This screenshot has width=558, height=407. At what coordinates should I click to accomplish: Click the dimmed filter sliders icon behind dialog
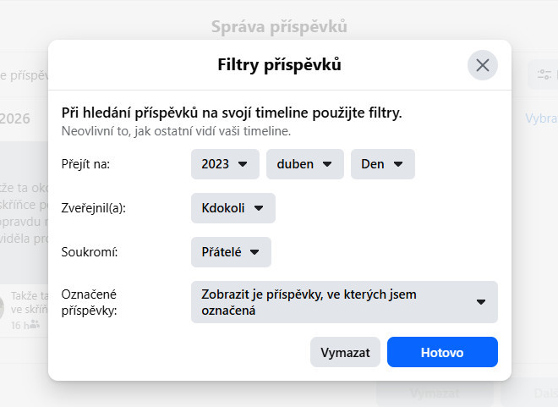coord(542,74)
